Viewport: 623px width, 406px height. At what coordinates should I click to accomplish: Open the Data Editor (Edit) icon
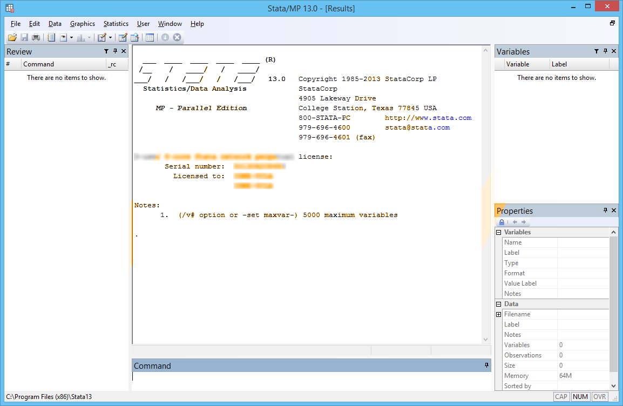tap(123, 37)
